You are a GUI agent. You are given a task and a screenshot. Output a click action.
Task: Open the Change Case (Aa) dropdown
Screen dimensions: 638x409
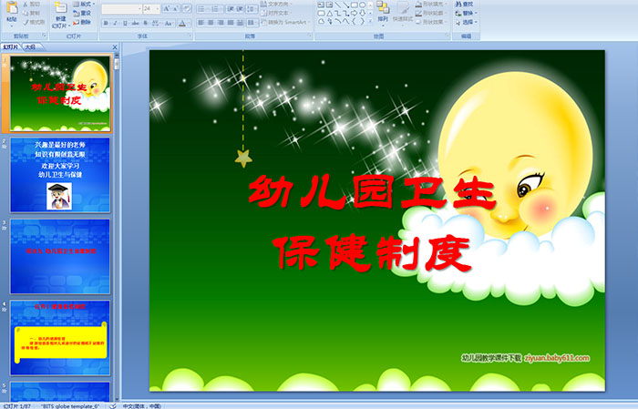[169, 23]
